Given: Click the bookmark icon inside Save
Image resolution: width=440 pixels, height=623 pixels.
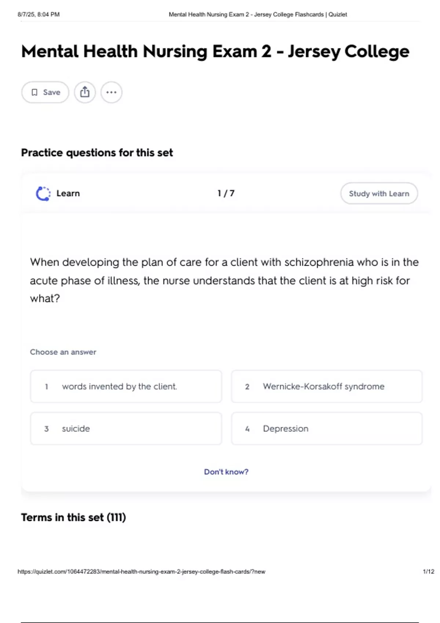Looking at the screenshot, I should click(x=34, y=92).
